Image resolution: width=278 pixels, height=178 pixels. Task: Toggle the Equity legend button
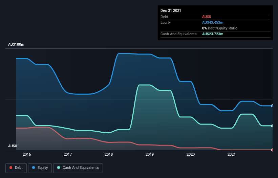point(40,168)
